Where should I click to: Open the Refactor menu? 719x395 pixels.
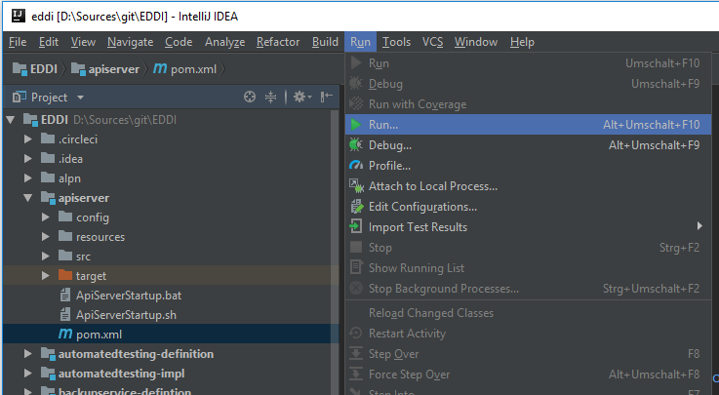point(278,42)
